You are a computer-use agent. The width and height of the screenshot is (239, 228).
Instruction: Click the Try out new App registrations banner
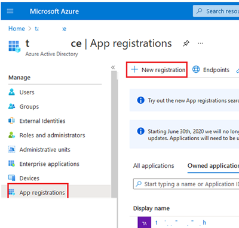(x=184, y=100)
